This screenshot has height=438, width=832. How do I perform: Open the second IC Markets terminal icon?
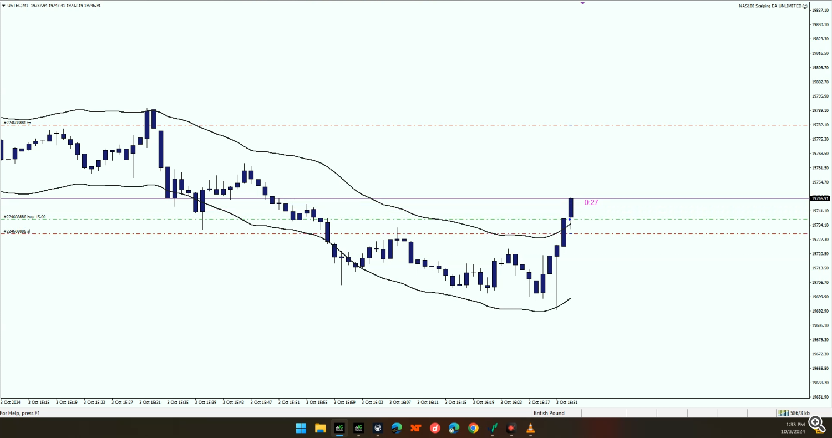(x=358, y=428)
